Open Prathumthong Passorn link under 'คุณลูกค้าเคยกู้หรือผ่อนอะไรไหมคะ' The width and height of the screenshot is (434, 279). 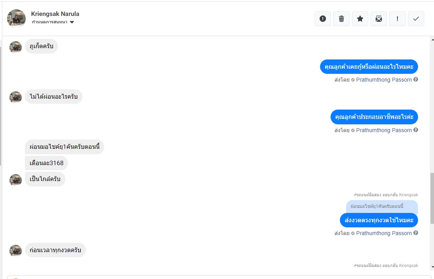(383, 80)
